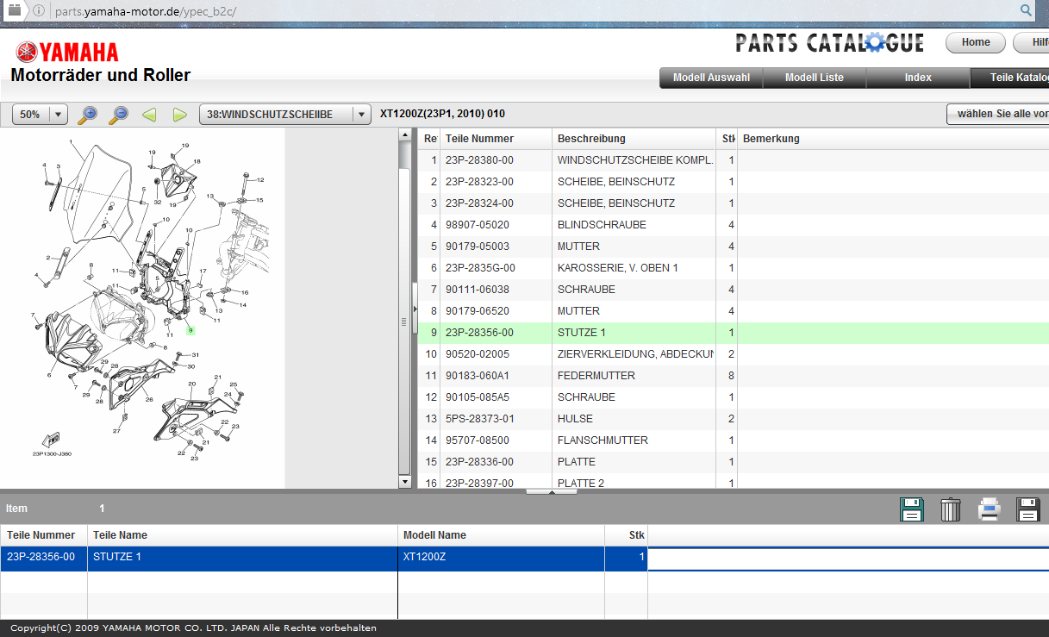Click the black floppy disk icon
Screen dimensions: 1049x637
coord(1028,509)
